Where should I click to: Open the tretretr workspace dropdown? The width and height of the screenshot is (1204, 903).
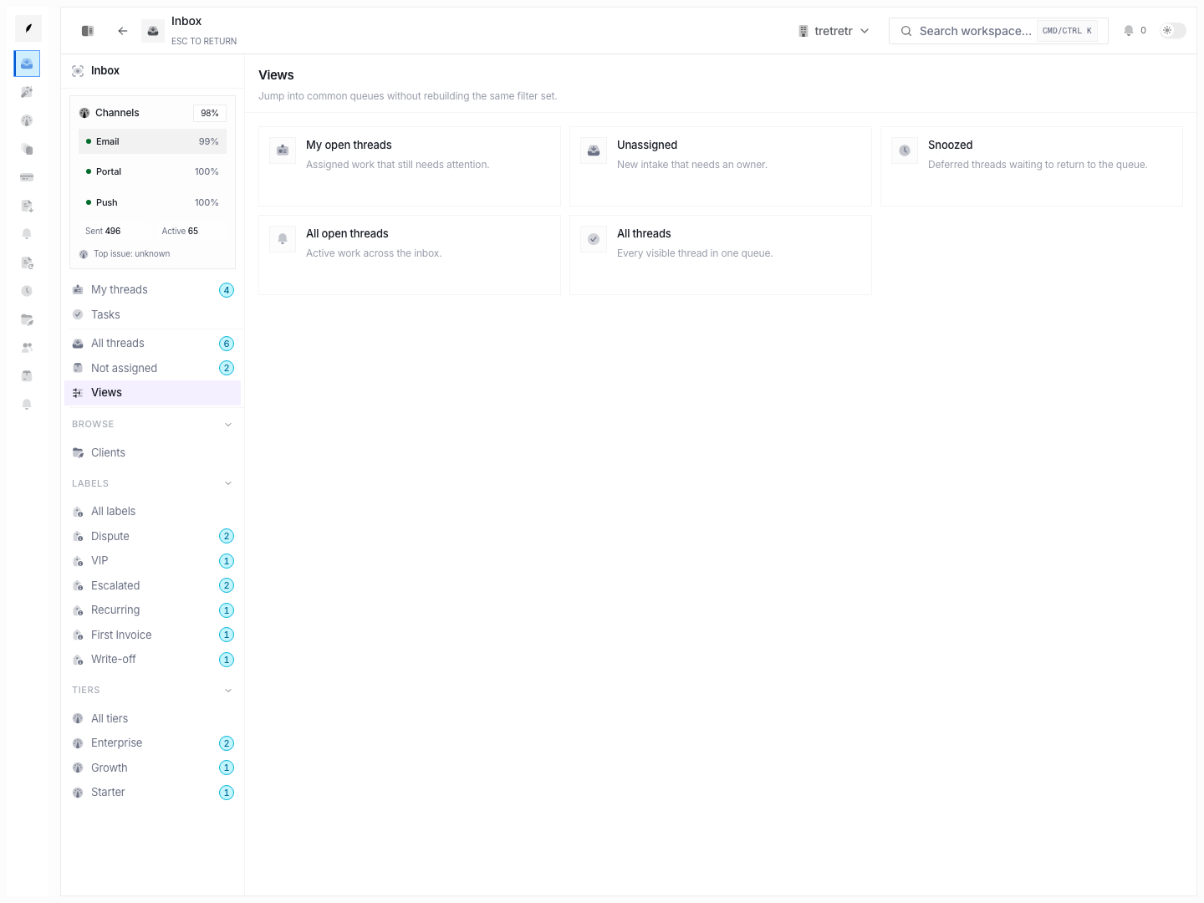pos(834,31)
